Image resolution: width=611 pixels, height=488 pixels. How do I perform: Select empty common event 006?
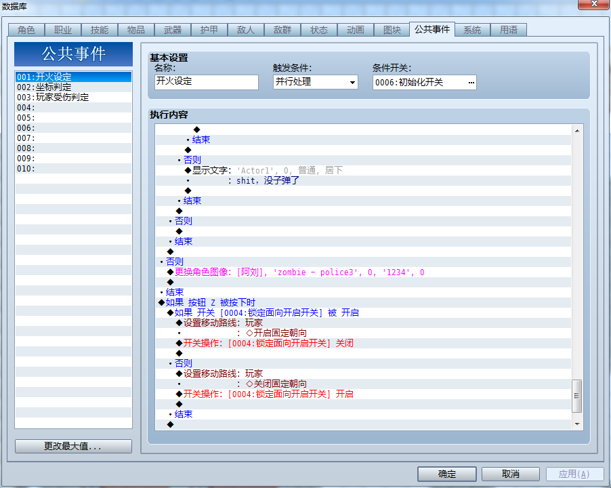[x=73, y=127]
